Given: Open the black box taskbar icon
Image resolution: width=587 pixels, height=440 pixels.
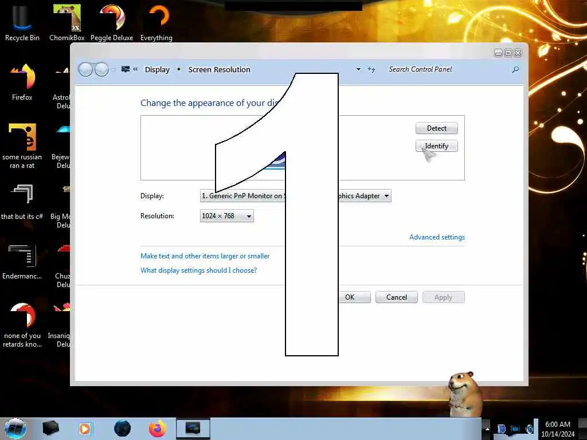Looking at the screenshot, I should click(50, 428).
